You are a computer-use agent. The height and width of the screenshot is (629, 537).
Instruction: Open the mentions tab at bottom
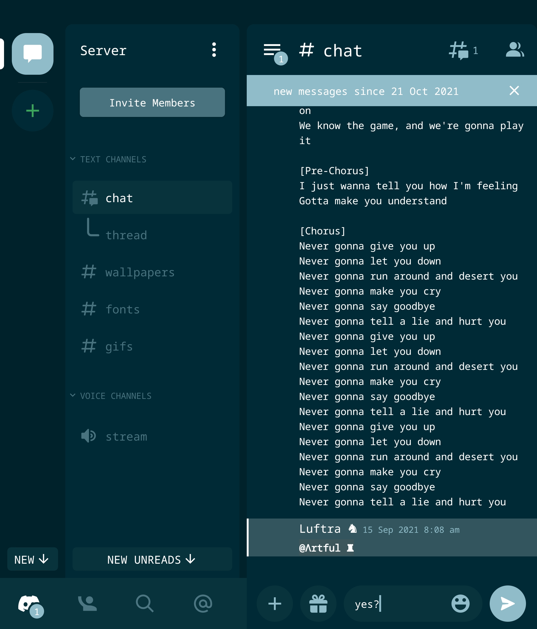pos(203,603)
